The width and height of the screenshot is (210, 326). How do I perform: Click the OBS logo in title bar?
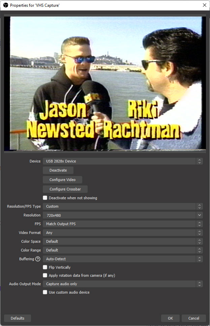pos(5,5)
